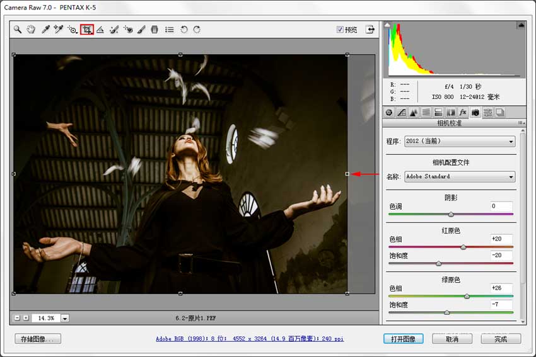Select the Zoom tool in toolbar
The height and width of the screenshot is (357, 536).
click(18, 30)
